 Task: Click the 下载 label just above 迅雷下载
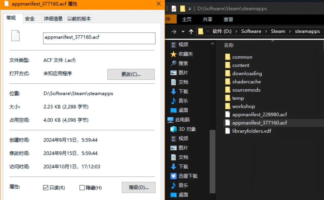183,167
